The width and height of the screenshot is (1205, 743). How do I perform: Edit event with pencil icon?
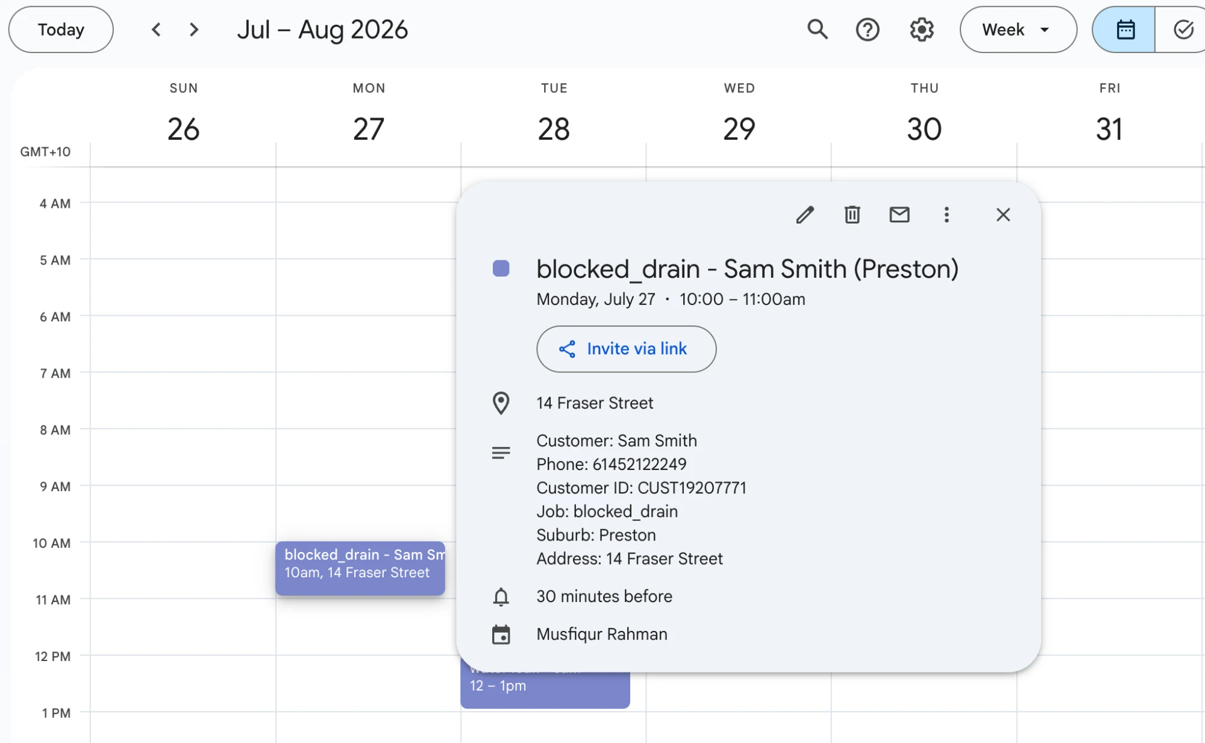point(805,215)
